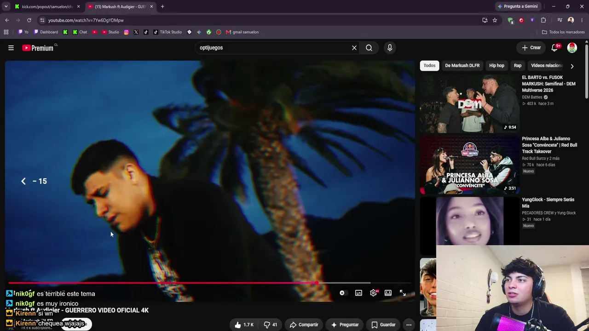Open the Twitch Dashboard bookmark
The height and width of the screenshot is (331, 589).
pos(46,32)
